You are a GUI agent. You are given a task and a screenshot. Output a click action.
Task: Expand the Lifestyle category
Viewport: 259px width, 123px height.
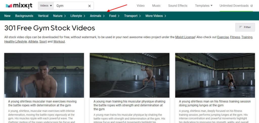78,16
